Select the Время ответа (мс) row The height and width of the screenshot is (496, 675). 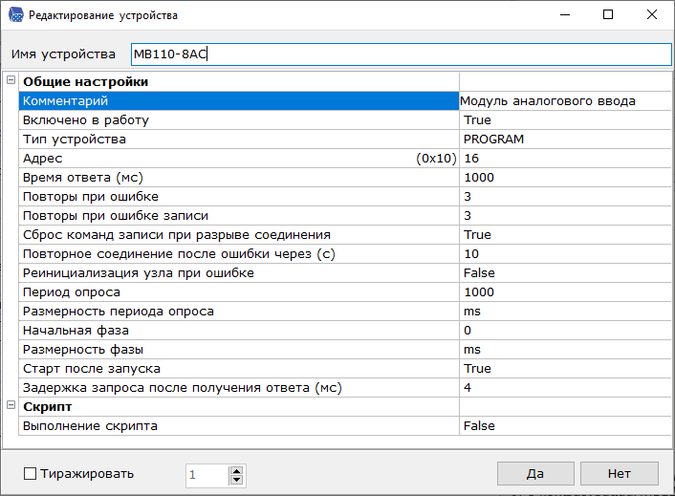pos(239,178)
